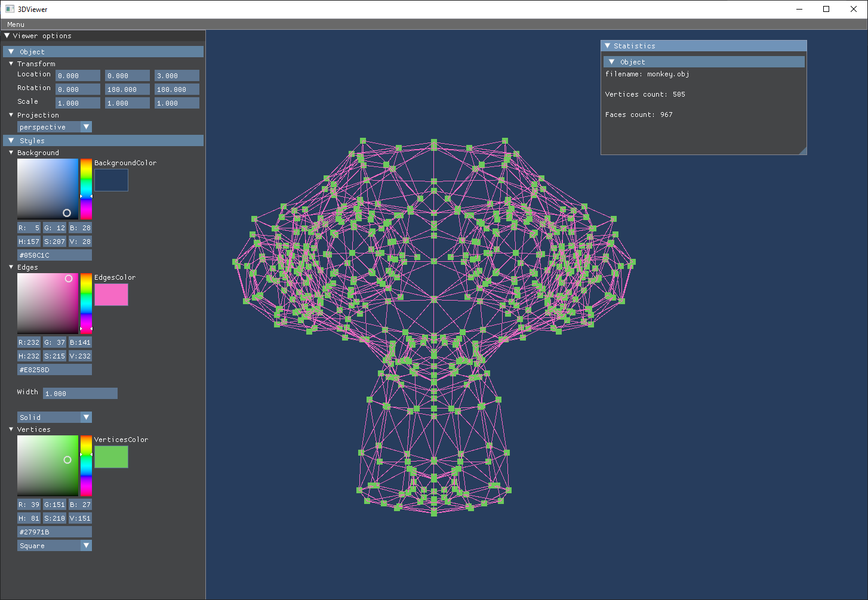Click the Vertices hue bar
The width and height of the screenshot is (868, 600).
[x=86, y=466]
